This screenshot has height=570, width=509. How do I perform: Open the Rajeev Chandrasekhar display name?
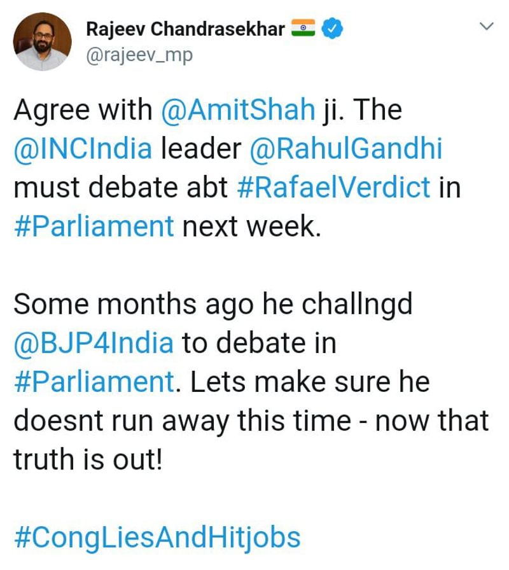[x=185, y=29]
